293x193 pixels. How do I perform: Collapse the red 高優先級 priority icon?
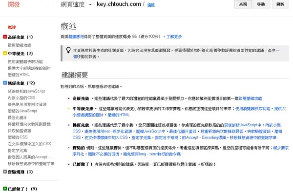[x=5, y=37]
